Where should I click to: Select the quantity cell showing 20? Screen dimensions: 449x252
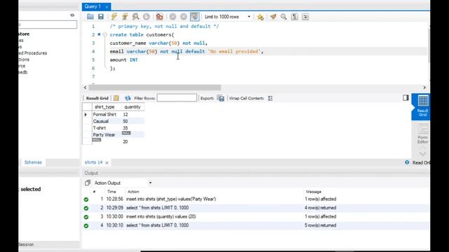click(x=133, y=141)
